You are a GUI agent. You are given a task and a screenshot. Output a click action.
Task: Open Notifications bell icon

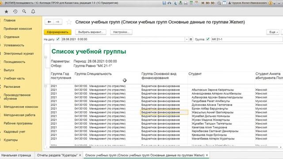[x=33, y=11]
